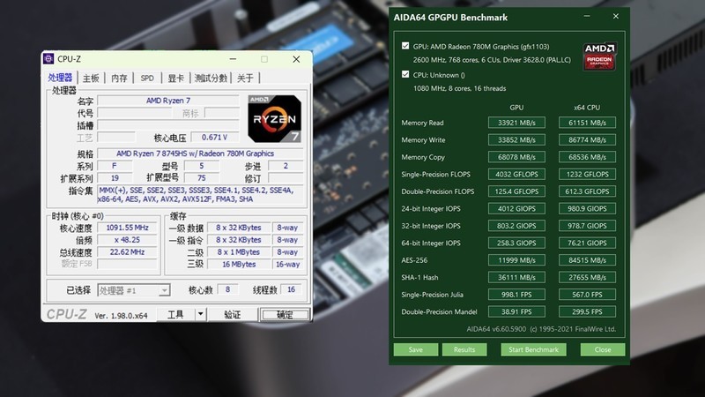Switch to the 主板 tab
This screenshot has height=397, width=705.
click(91, 79)
